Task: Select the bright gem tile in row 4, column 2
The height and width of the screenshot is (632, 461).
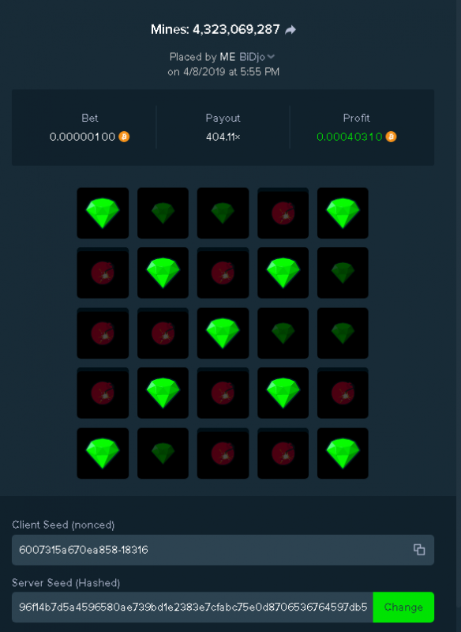Action: 163,393
